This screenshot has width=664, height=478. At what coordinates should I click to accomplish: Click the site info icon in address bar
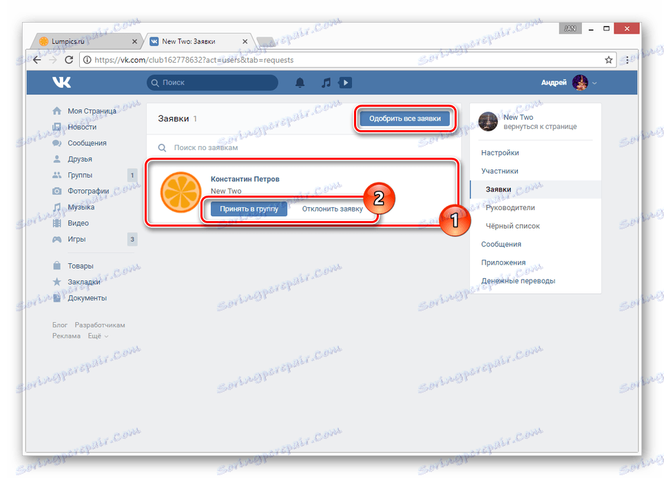(87, 60)
